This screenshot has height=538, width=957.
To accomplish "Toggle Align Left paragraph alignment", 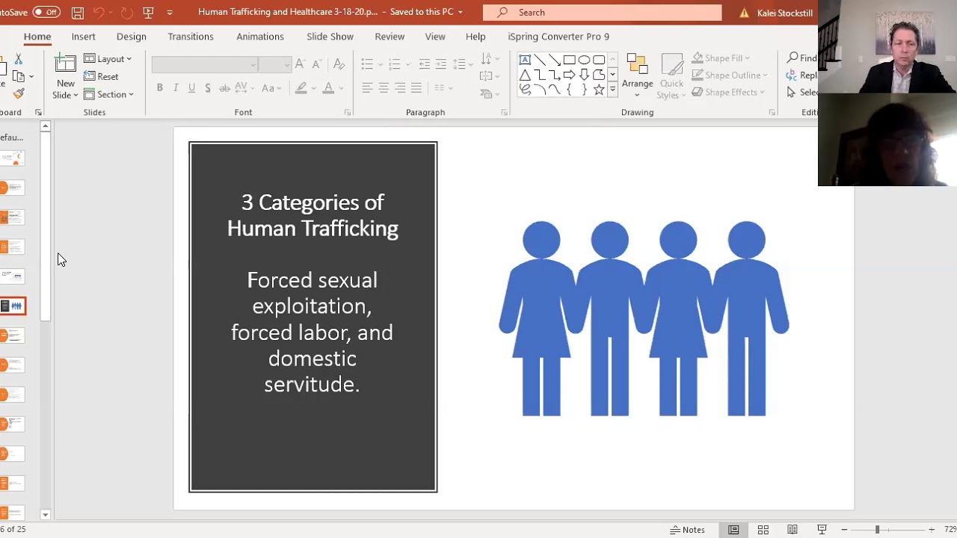I will click(367, 88).
